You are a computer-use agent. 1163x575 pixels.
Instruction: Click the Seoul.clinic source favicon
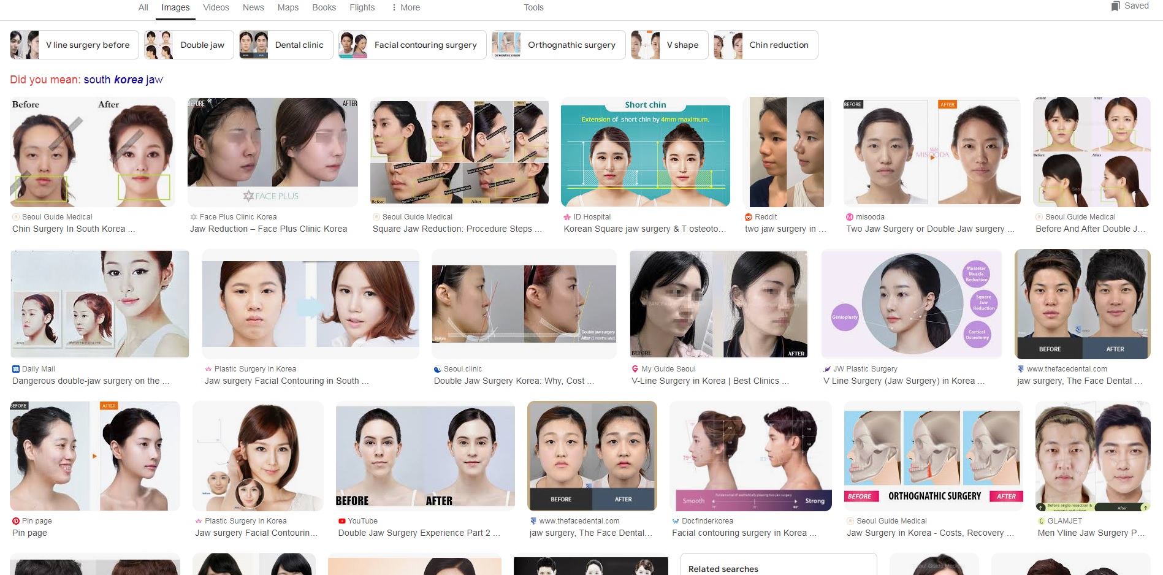coord(438,369)
